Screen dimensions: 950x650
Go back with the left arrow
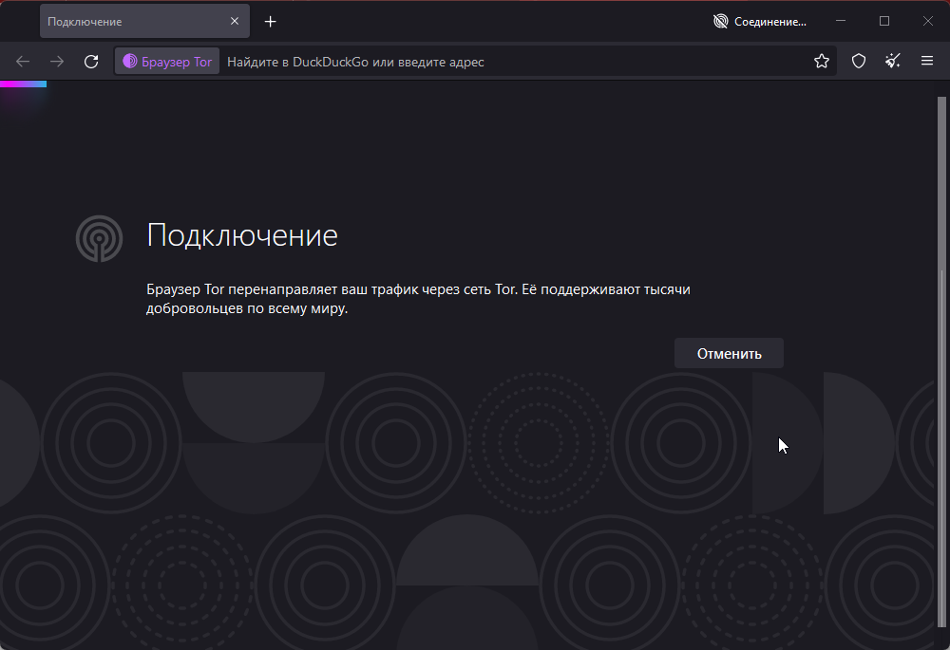coord(23,62)
